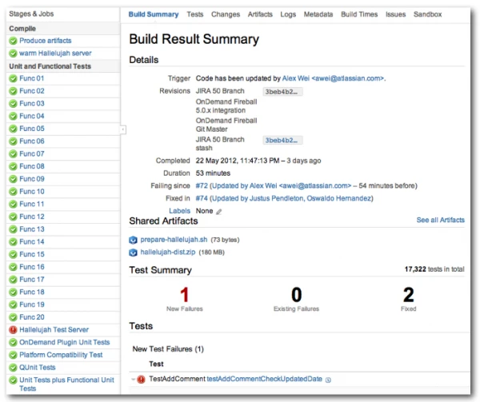480x402 pixels.
Task: Open the Produce artifacts job
Action: [46, 41]
